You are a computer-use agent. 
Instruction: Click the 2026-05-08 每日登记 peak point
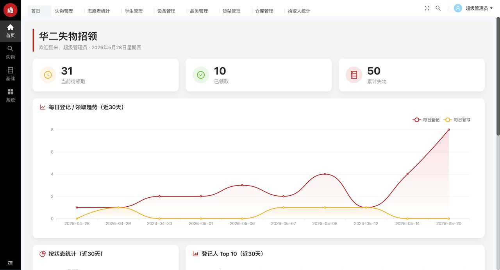point(325,174)
